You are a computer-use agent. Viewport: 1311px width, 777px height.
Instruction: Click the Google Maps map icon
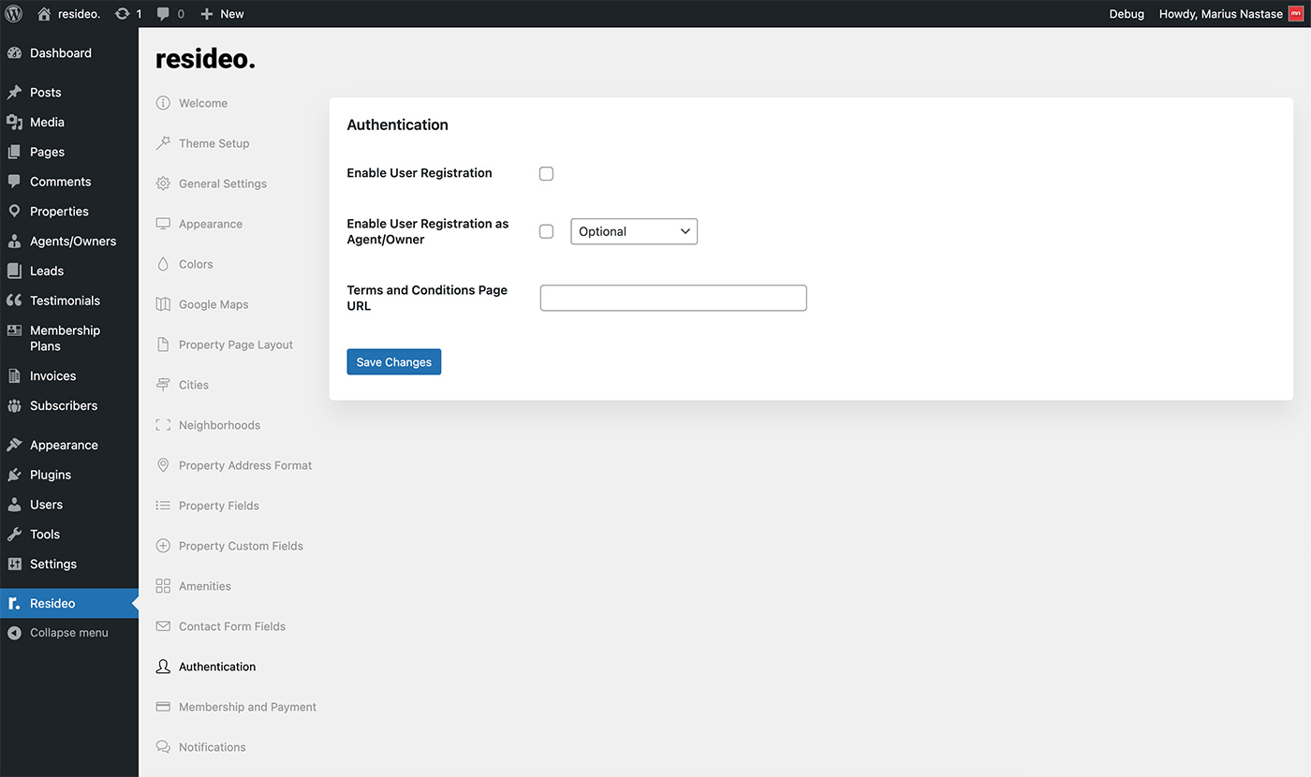163,304
